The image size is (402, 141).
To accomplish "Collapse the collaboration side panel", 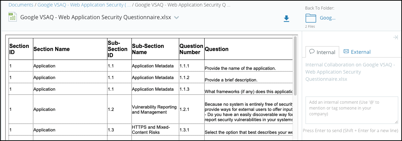I will point(395,37).
